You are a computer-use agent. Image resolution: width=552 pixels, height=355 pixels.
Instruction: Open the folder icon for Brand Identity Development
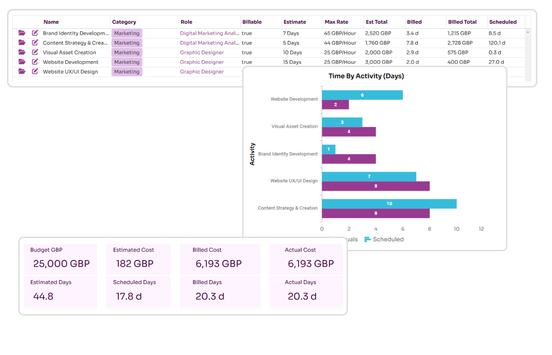(22, 33)
